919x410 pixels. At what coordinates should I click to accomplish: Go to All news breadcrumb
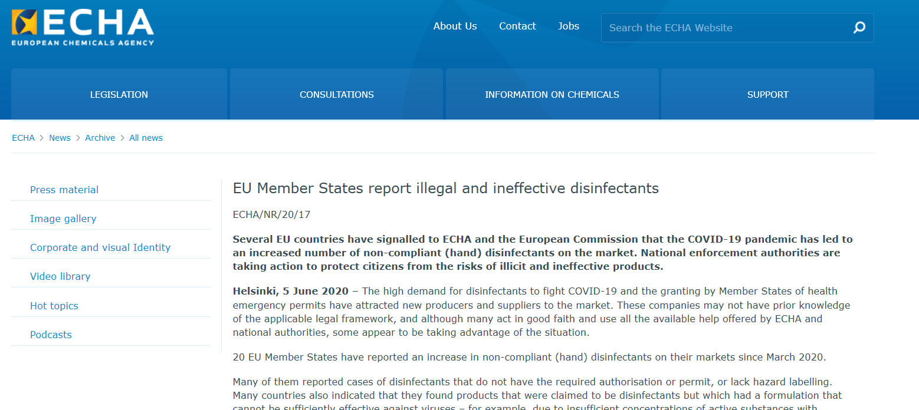coord(146,138)
